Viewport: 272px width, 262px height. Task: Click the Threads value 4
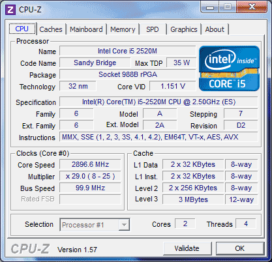(x=246, y=224)
